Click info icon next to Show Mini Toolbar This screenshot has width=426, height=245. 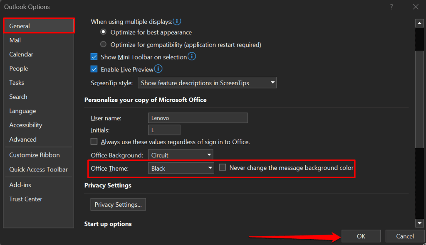192,56
